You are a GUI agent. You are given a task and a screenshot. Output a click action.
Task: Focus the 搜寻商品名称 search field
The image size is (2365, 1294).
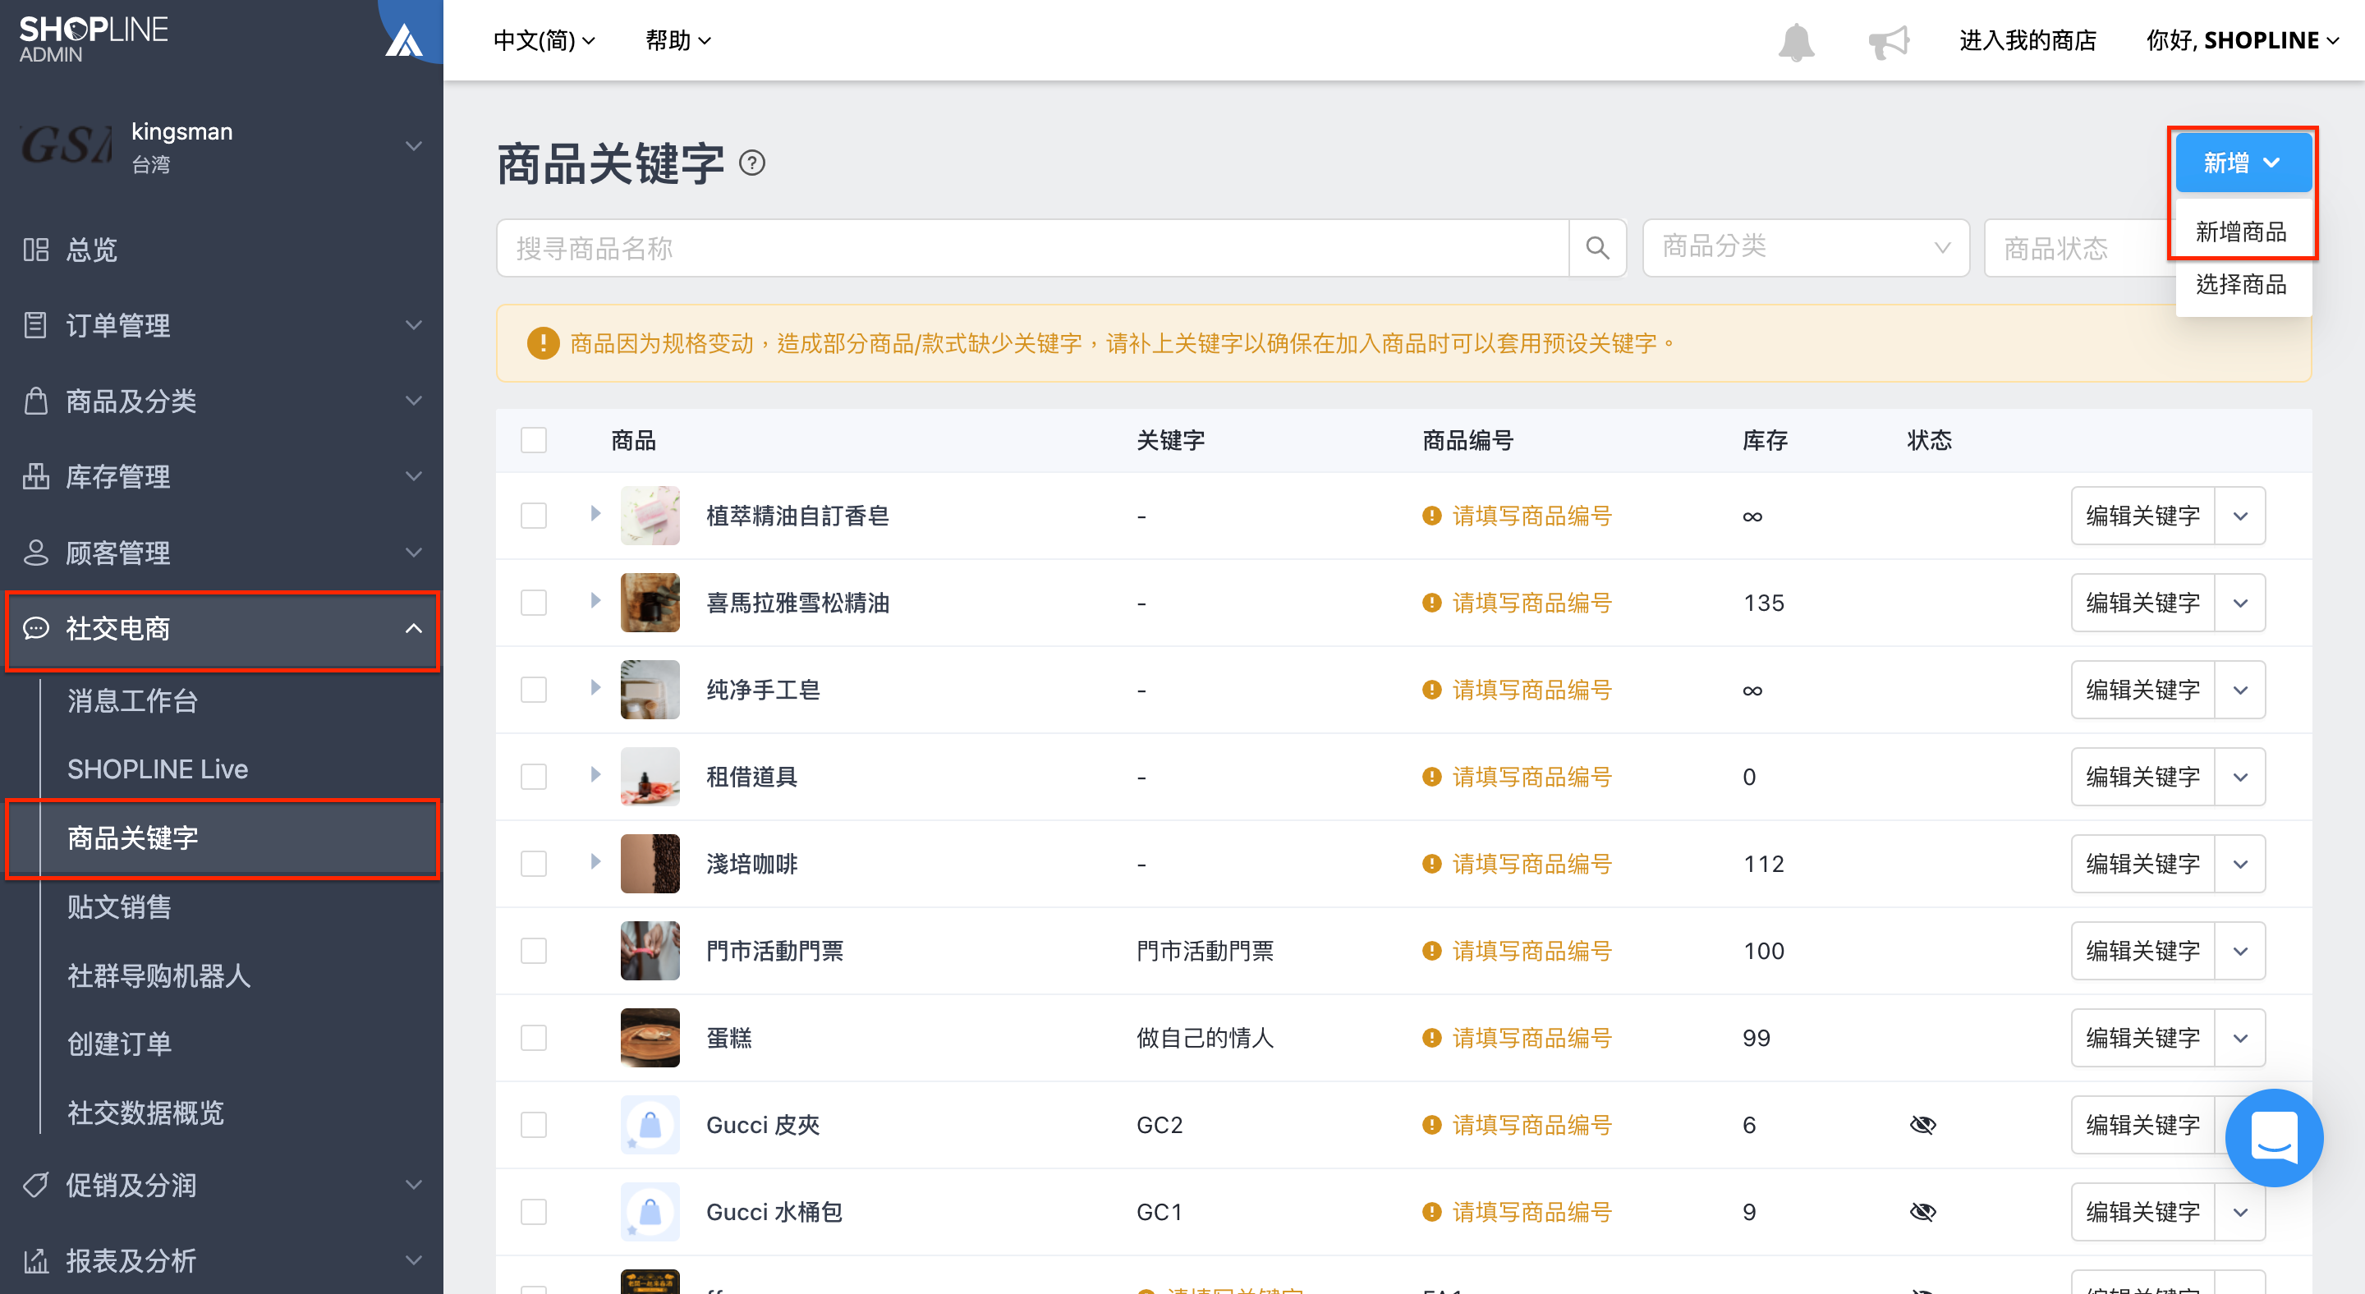point(1033,248)
